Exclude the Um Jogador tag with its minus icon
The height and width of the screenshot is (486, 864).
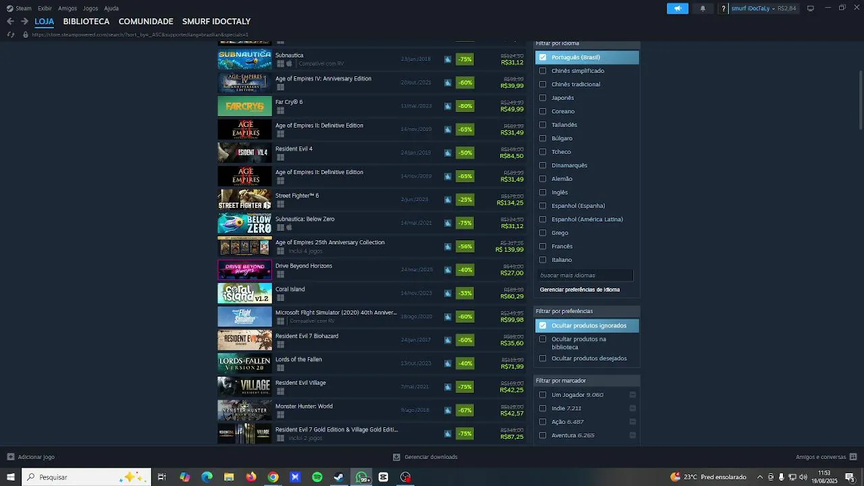click(632, 395)
